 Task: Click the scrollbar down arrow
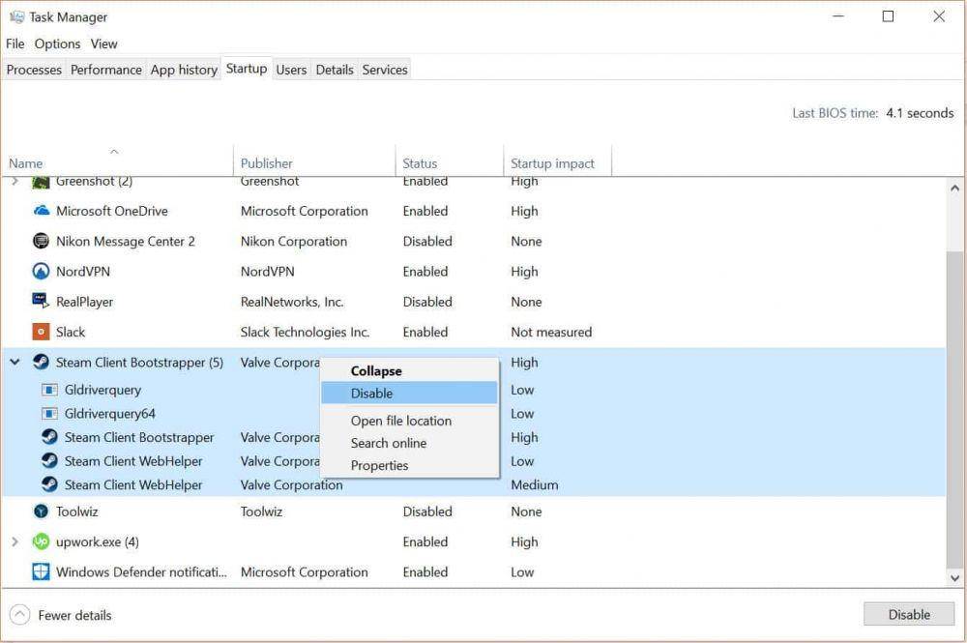[x=954, y=578]
